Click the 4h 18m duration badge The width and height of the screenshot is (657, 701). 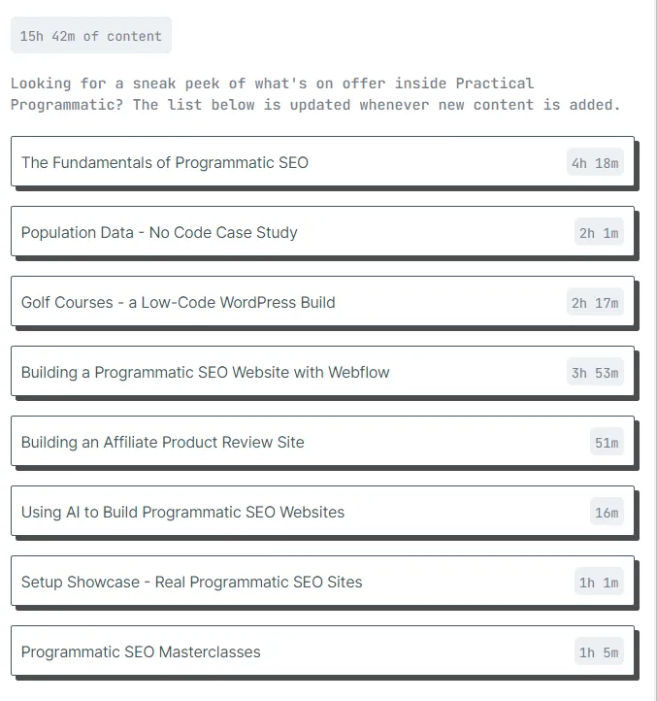tap(595, 162)
